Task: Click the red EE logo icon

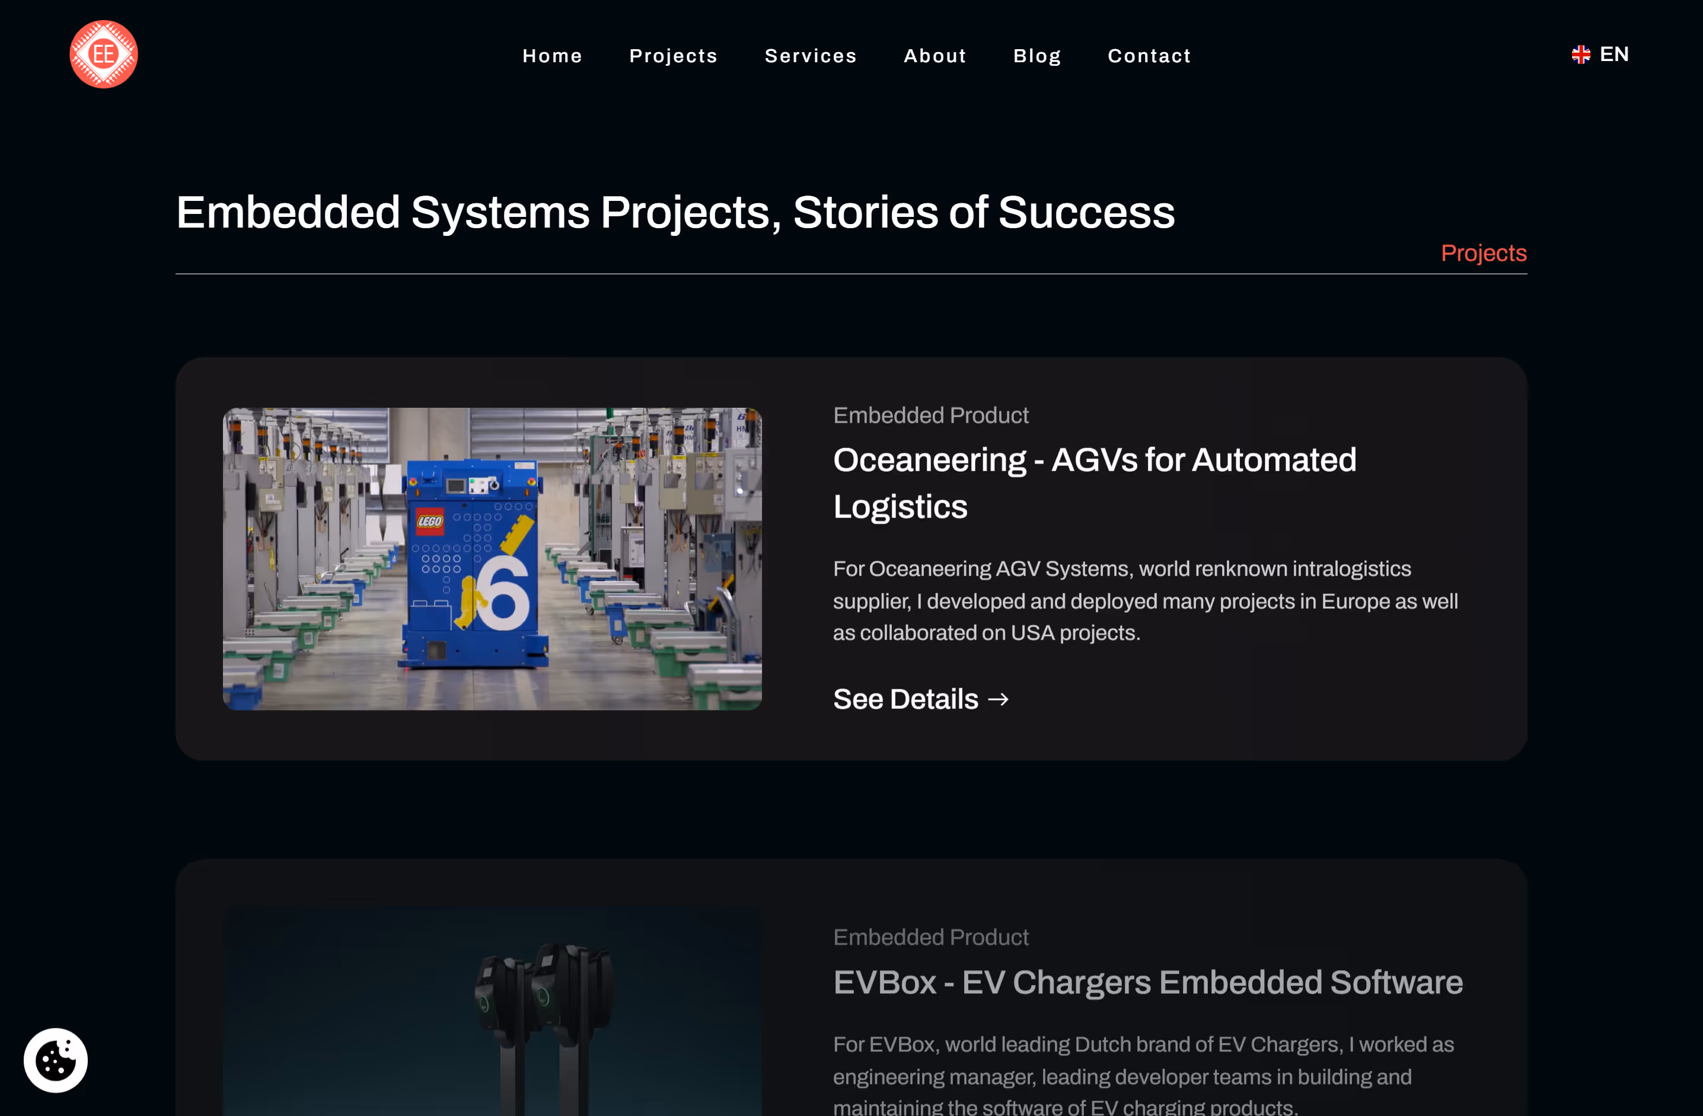Action: pos(104,55)
